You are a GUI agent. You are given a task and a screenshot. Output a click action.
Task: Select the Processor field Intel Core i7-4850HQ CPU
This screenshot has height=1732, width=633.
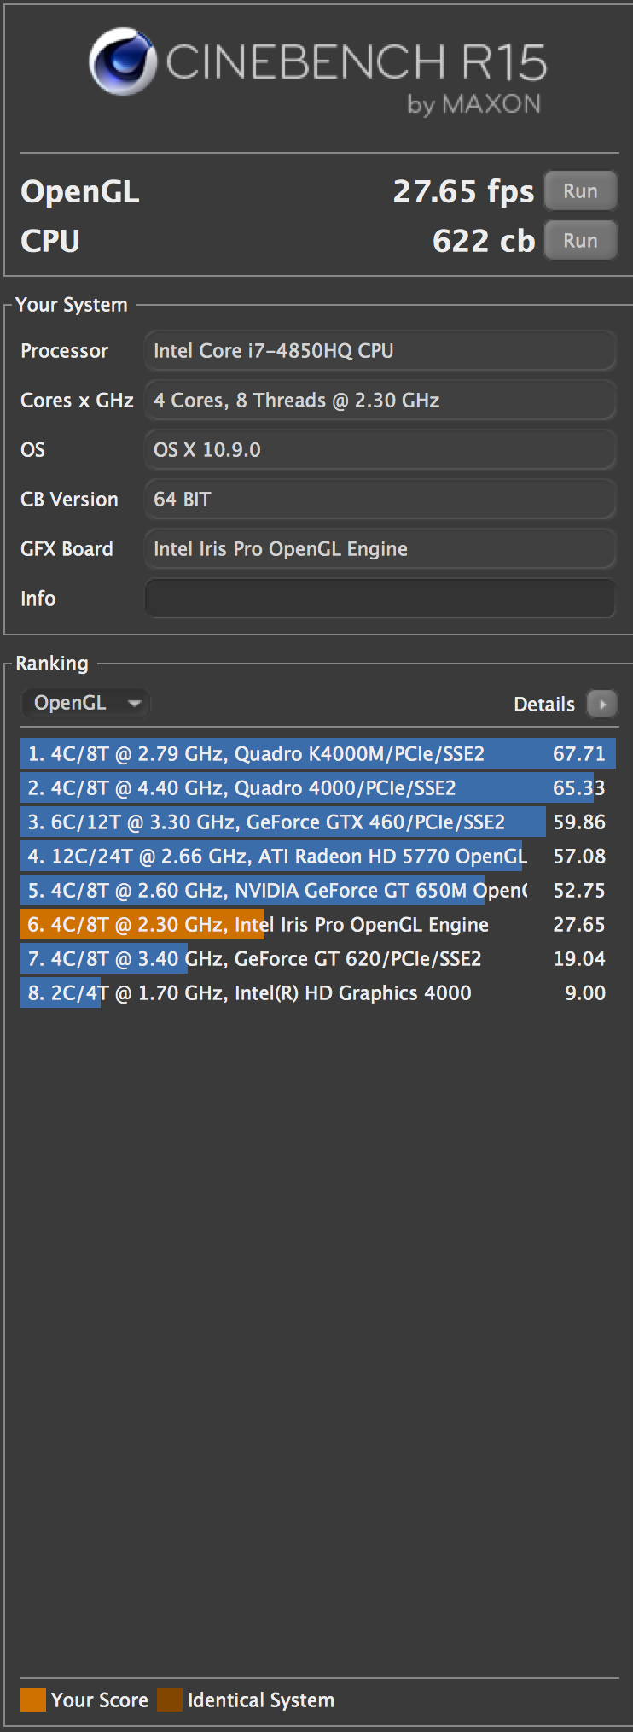pos(380,350)
